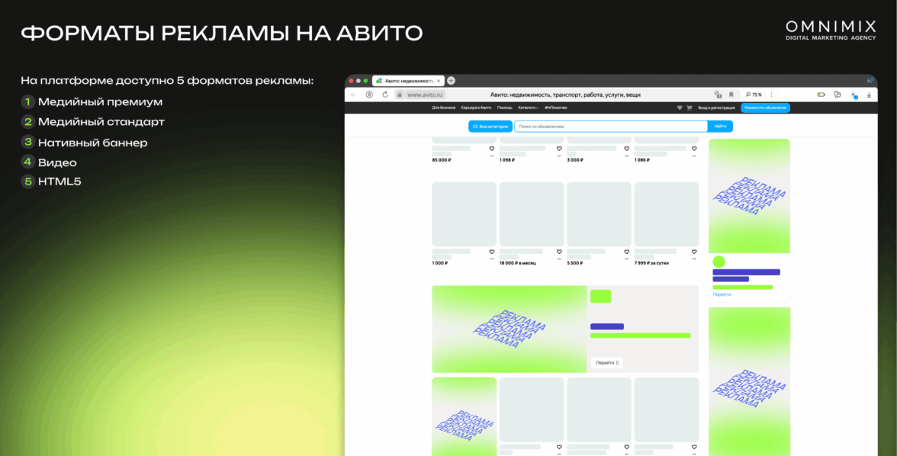
Task: Click the OMNIMIX agency logo
Action: coord(831,31)
